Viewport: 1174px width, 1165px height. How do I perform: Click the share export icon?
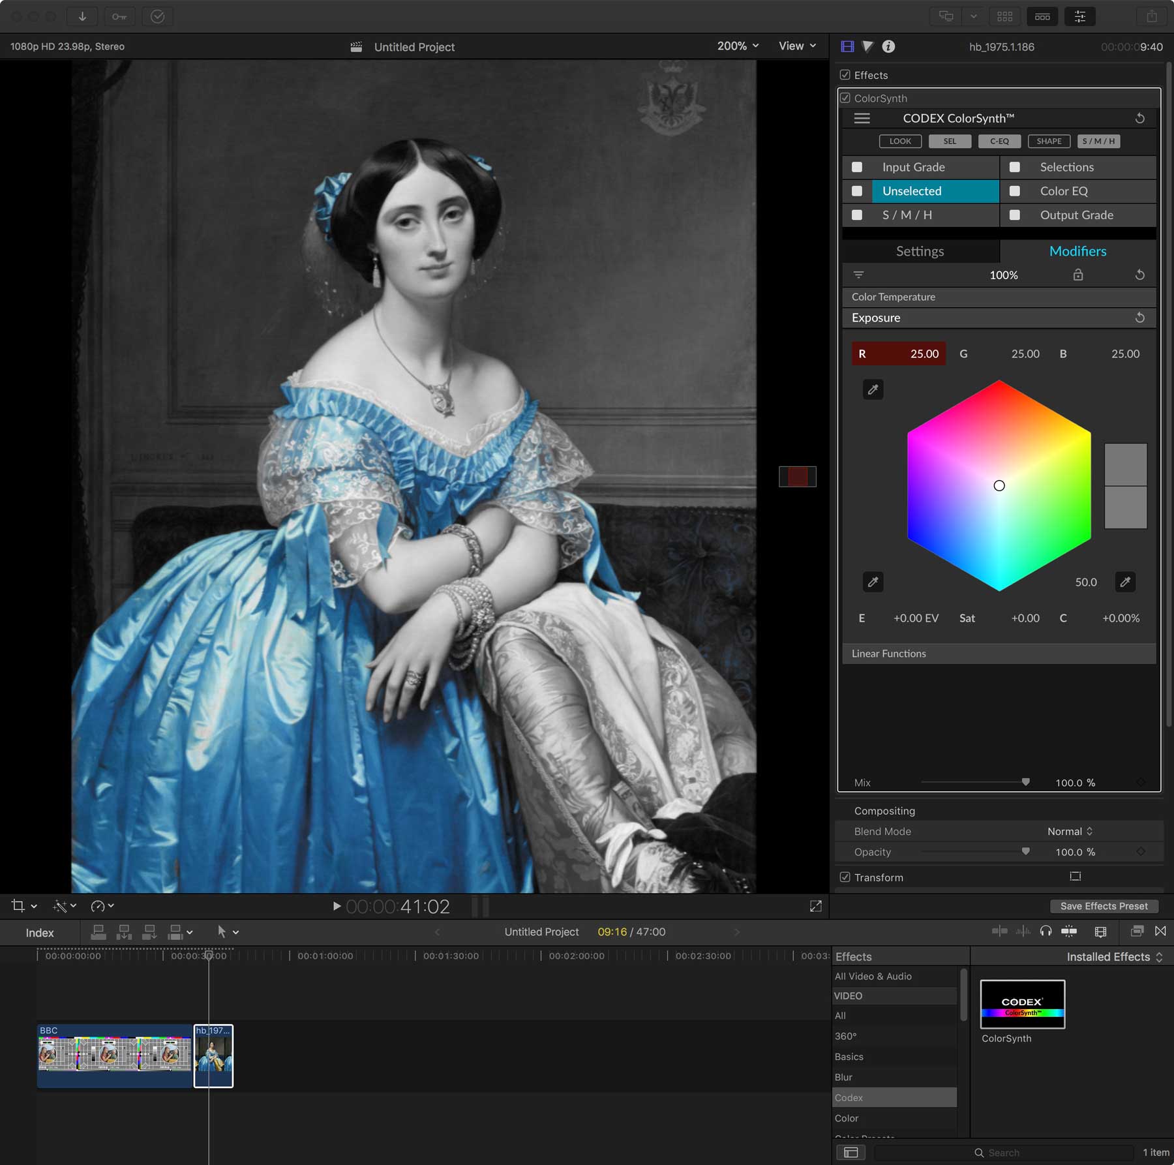click(x=1152, y=16)
